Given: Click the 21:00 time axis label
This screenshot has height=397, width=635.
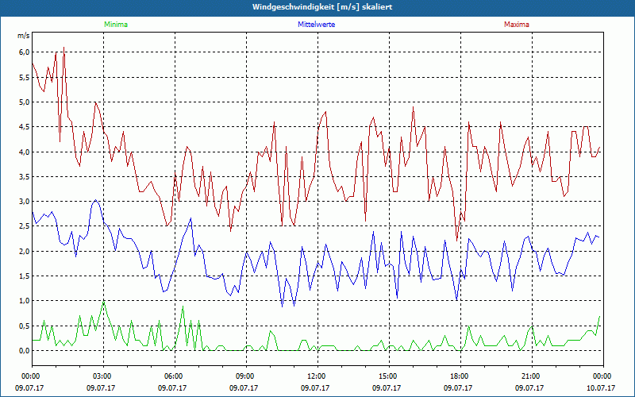Looking at the screenshot, I should 531,376.
